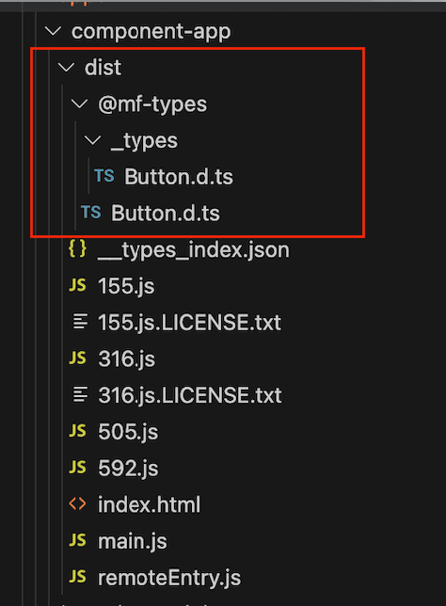Click the text file icon for 155.js.LICENSE.txt
446x606 pixels.
(80, 322)
